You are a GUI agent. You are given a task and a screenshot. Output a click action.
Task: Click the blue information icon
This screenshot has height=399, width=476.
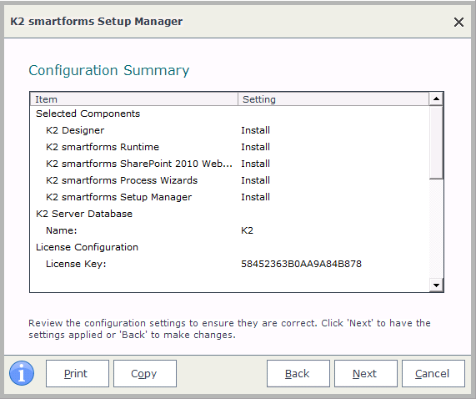(x=22, y=373)
